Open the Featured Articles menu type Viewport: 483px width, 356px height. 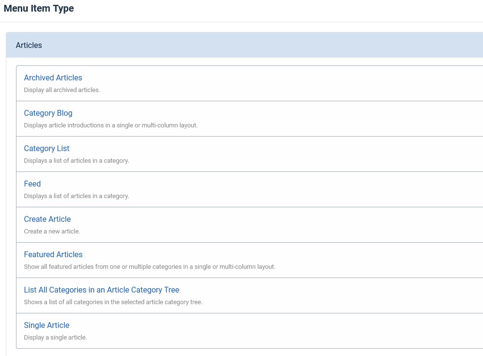[53, 254]
